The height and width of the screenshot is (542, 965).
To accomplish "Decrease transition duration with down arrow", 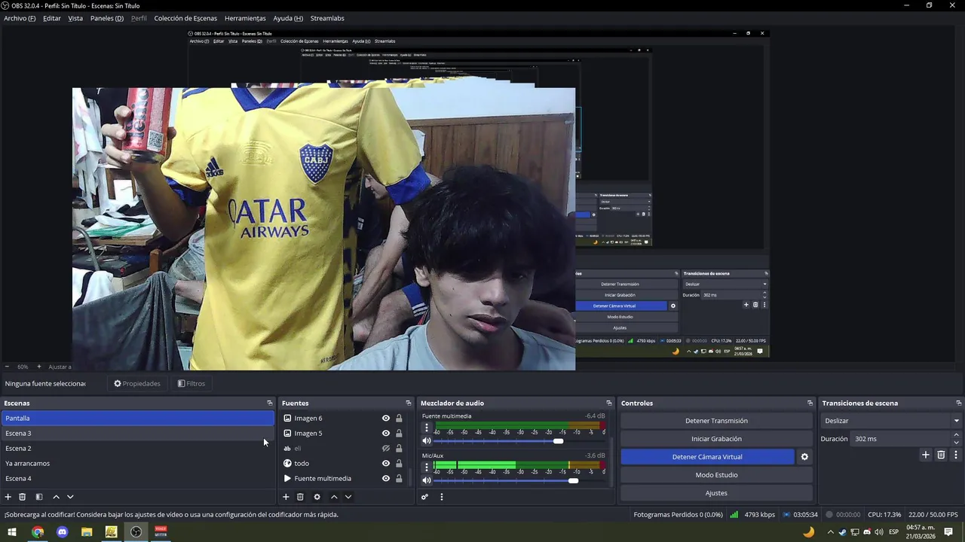I will click(957, 443).
